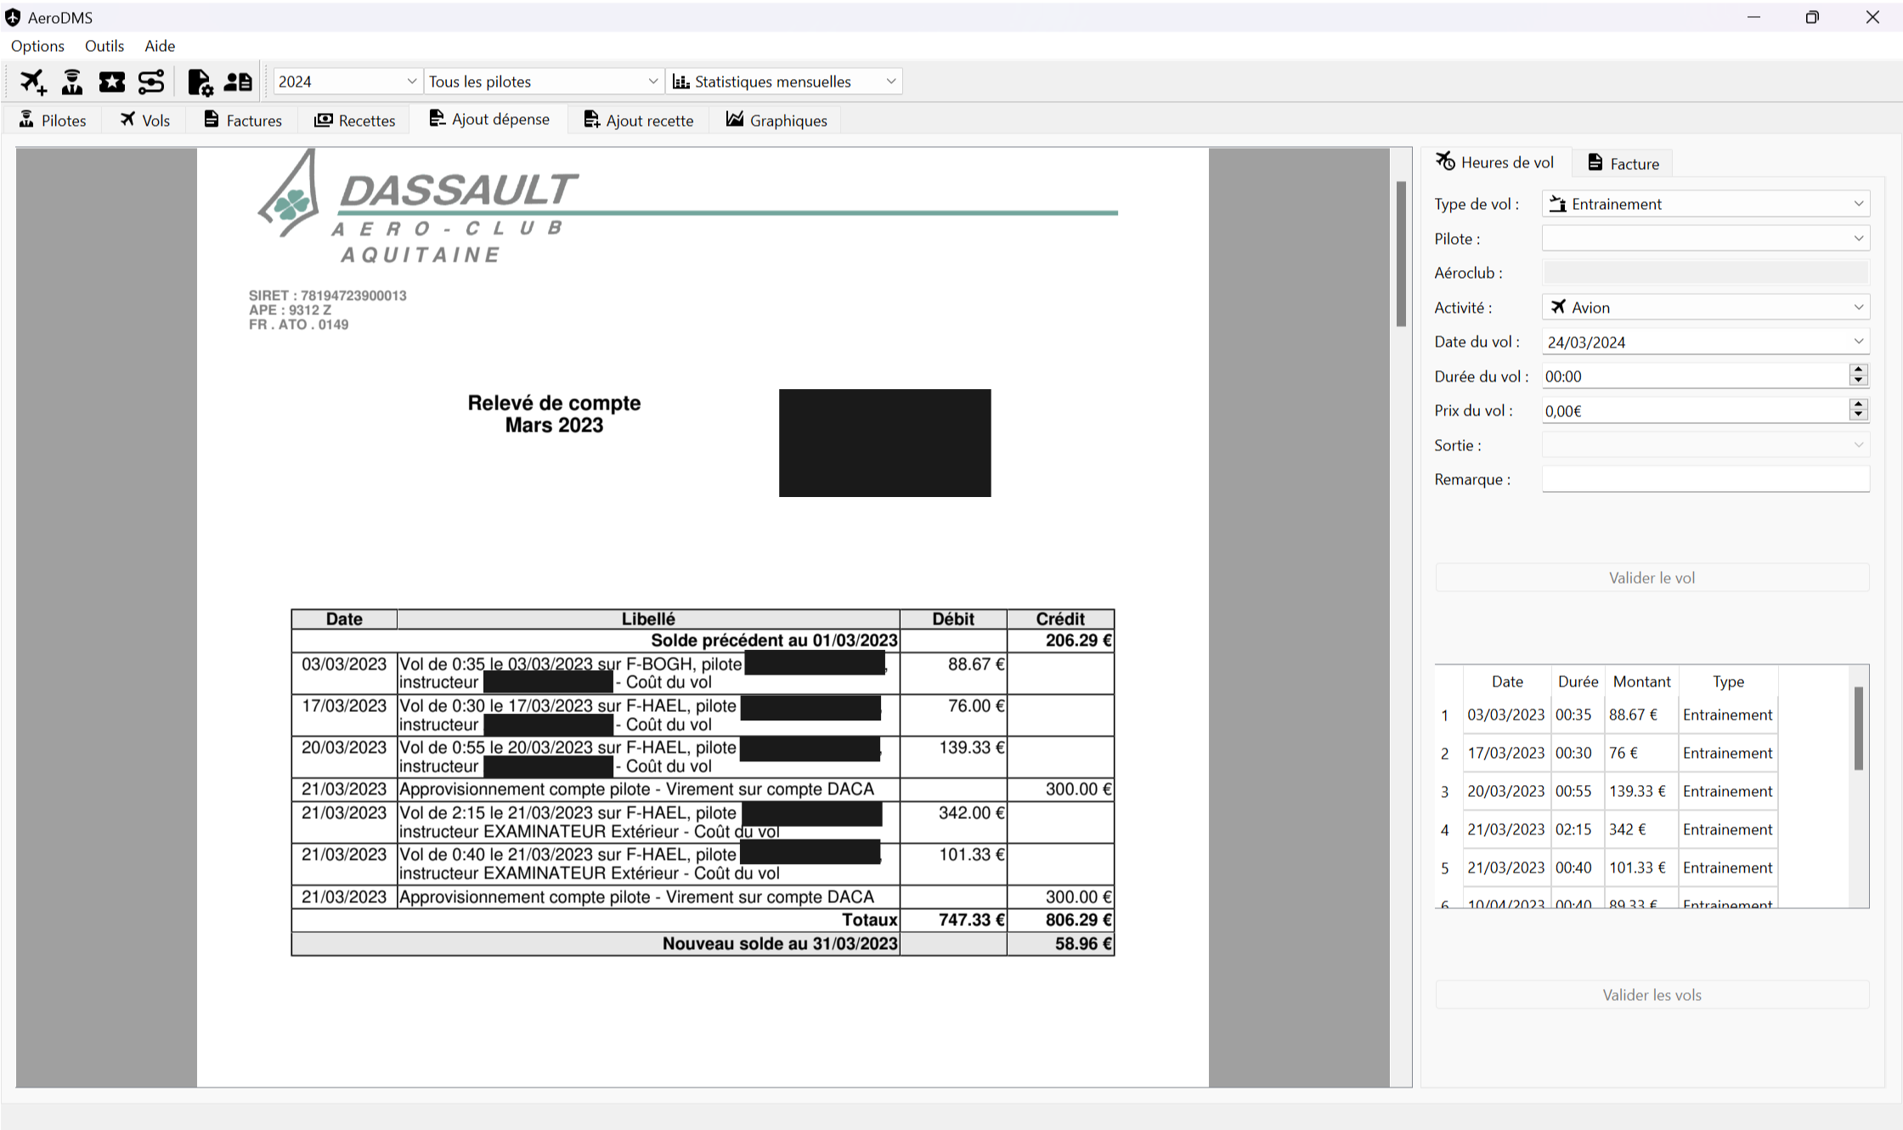
Task: Expand the 2024 year dropdown
Action: coord(347,82)
